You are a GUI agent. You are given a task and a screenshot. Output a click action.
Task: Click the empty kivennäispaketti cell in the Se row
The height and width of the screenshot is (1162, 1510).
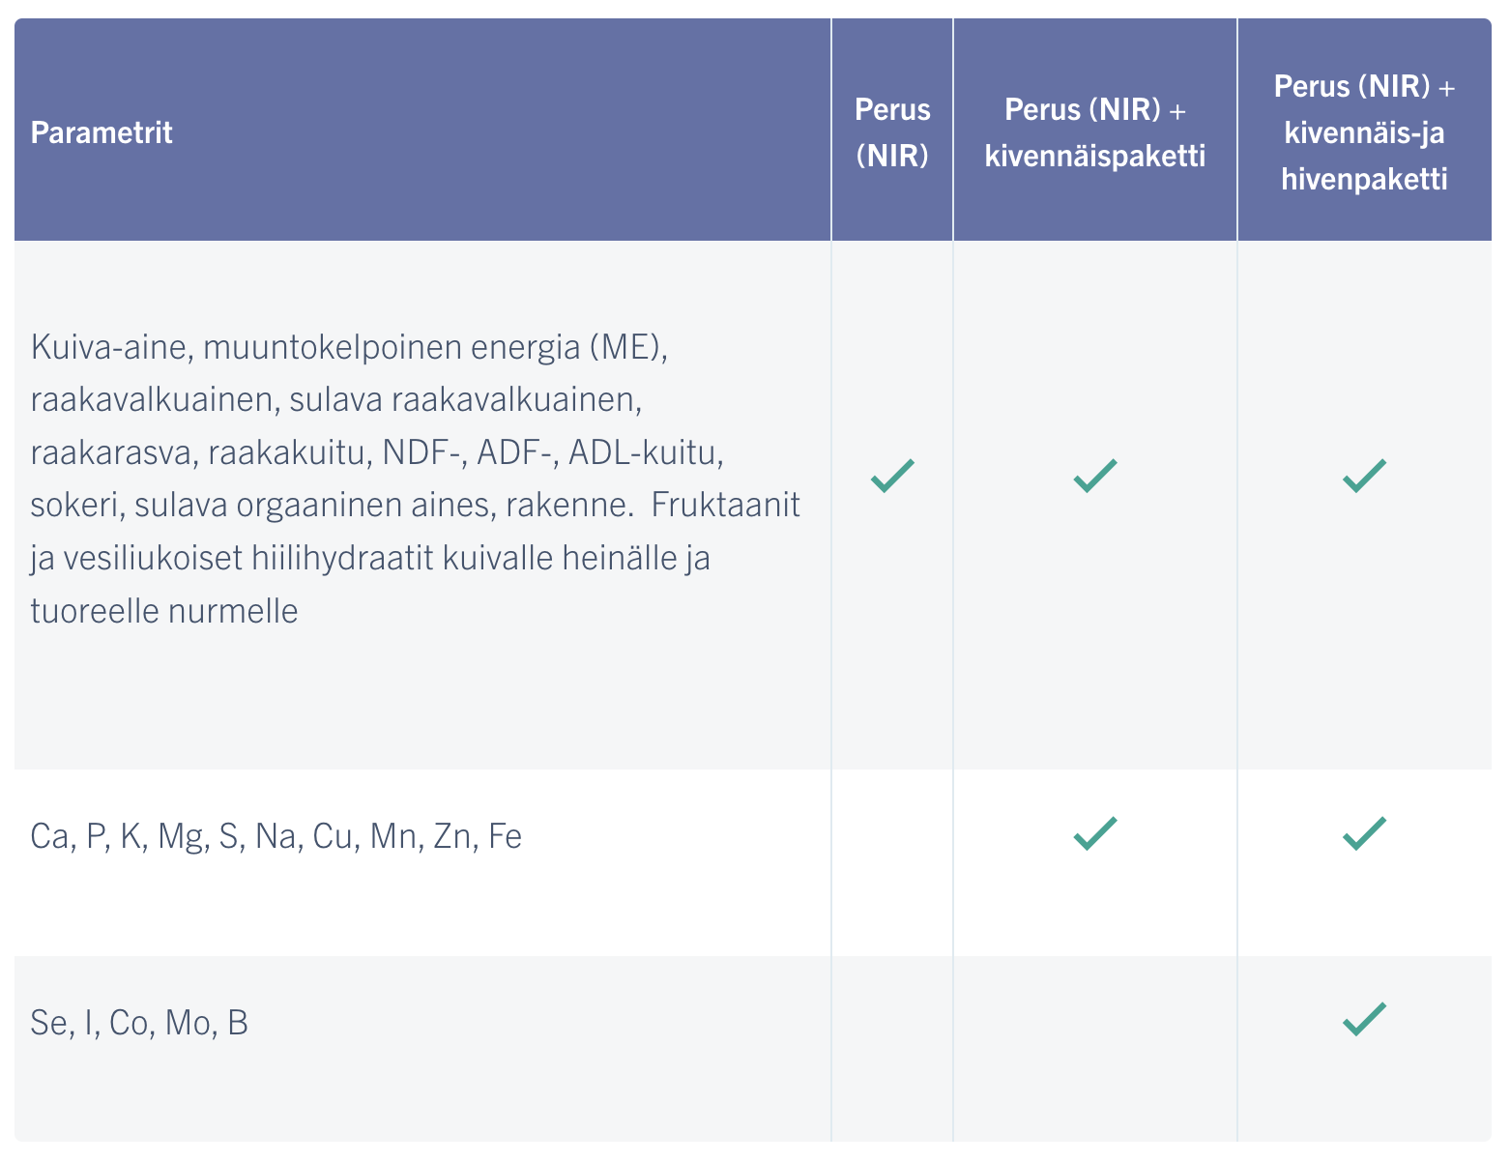(1094, 1049)
